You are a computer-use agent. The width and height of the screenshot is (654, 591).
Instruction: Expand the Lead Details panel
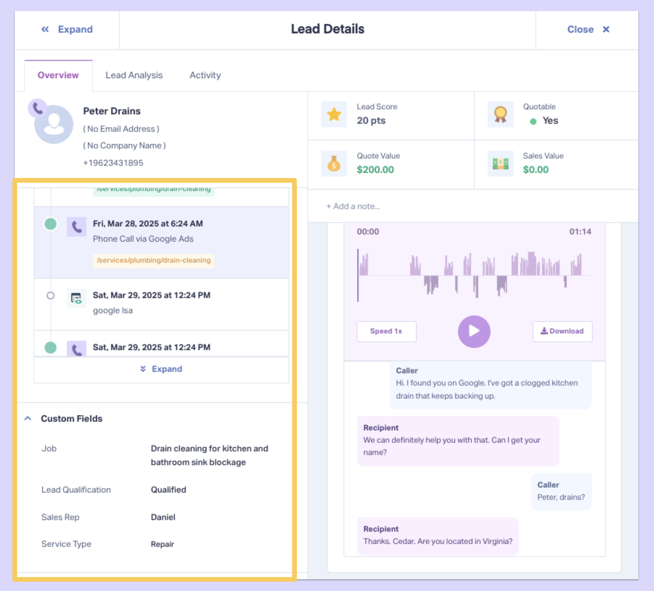[x=67, y=29]
